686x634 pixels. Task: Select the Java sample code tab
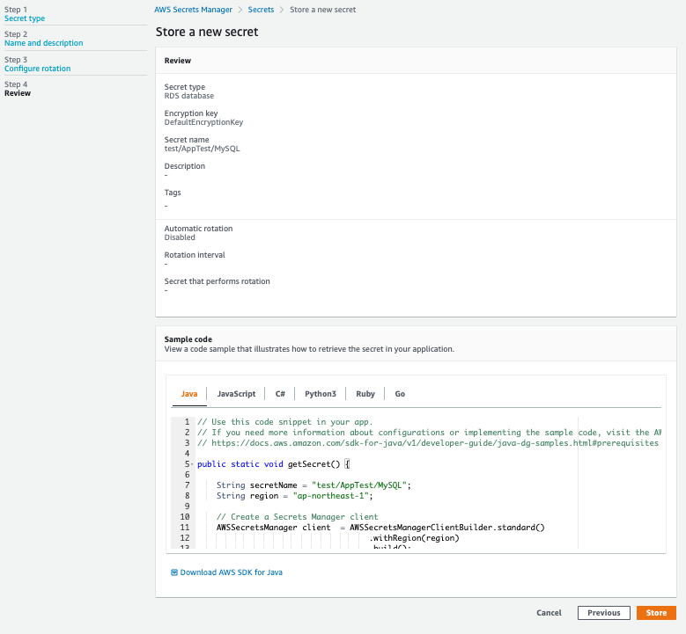[189, 394]
